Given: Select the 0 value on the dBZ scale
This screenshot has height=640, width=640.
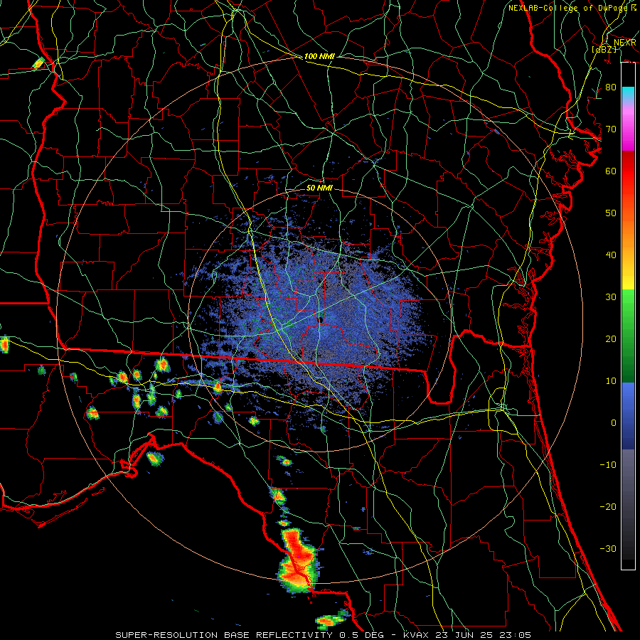Looking at the screenshot, I should pos(614,423).
